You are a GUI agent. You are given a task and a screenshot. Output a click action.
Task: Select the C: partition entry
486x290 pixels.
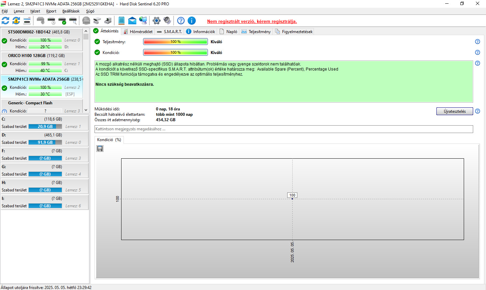(45, 123)
